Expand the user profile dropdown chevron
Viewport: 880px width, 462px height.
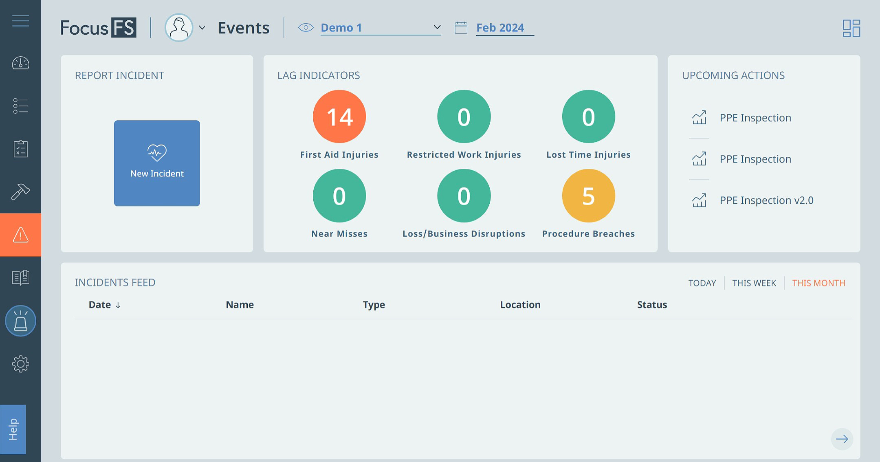coord(202,28)
